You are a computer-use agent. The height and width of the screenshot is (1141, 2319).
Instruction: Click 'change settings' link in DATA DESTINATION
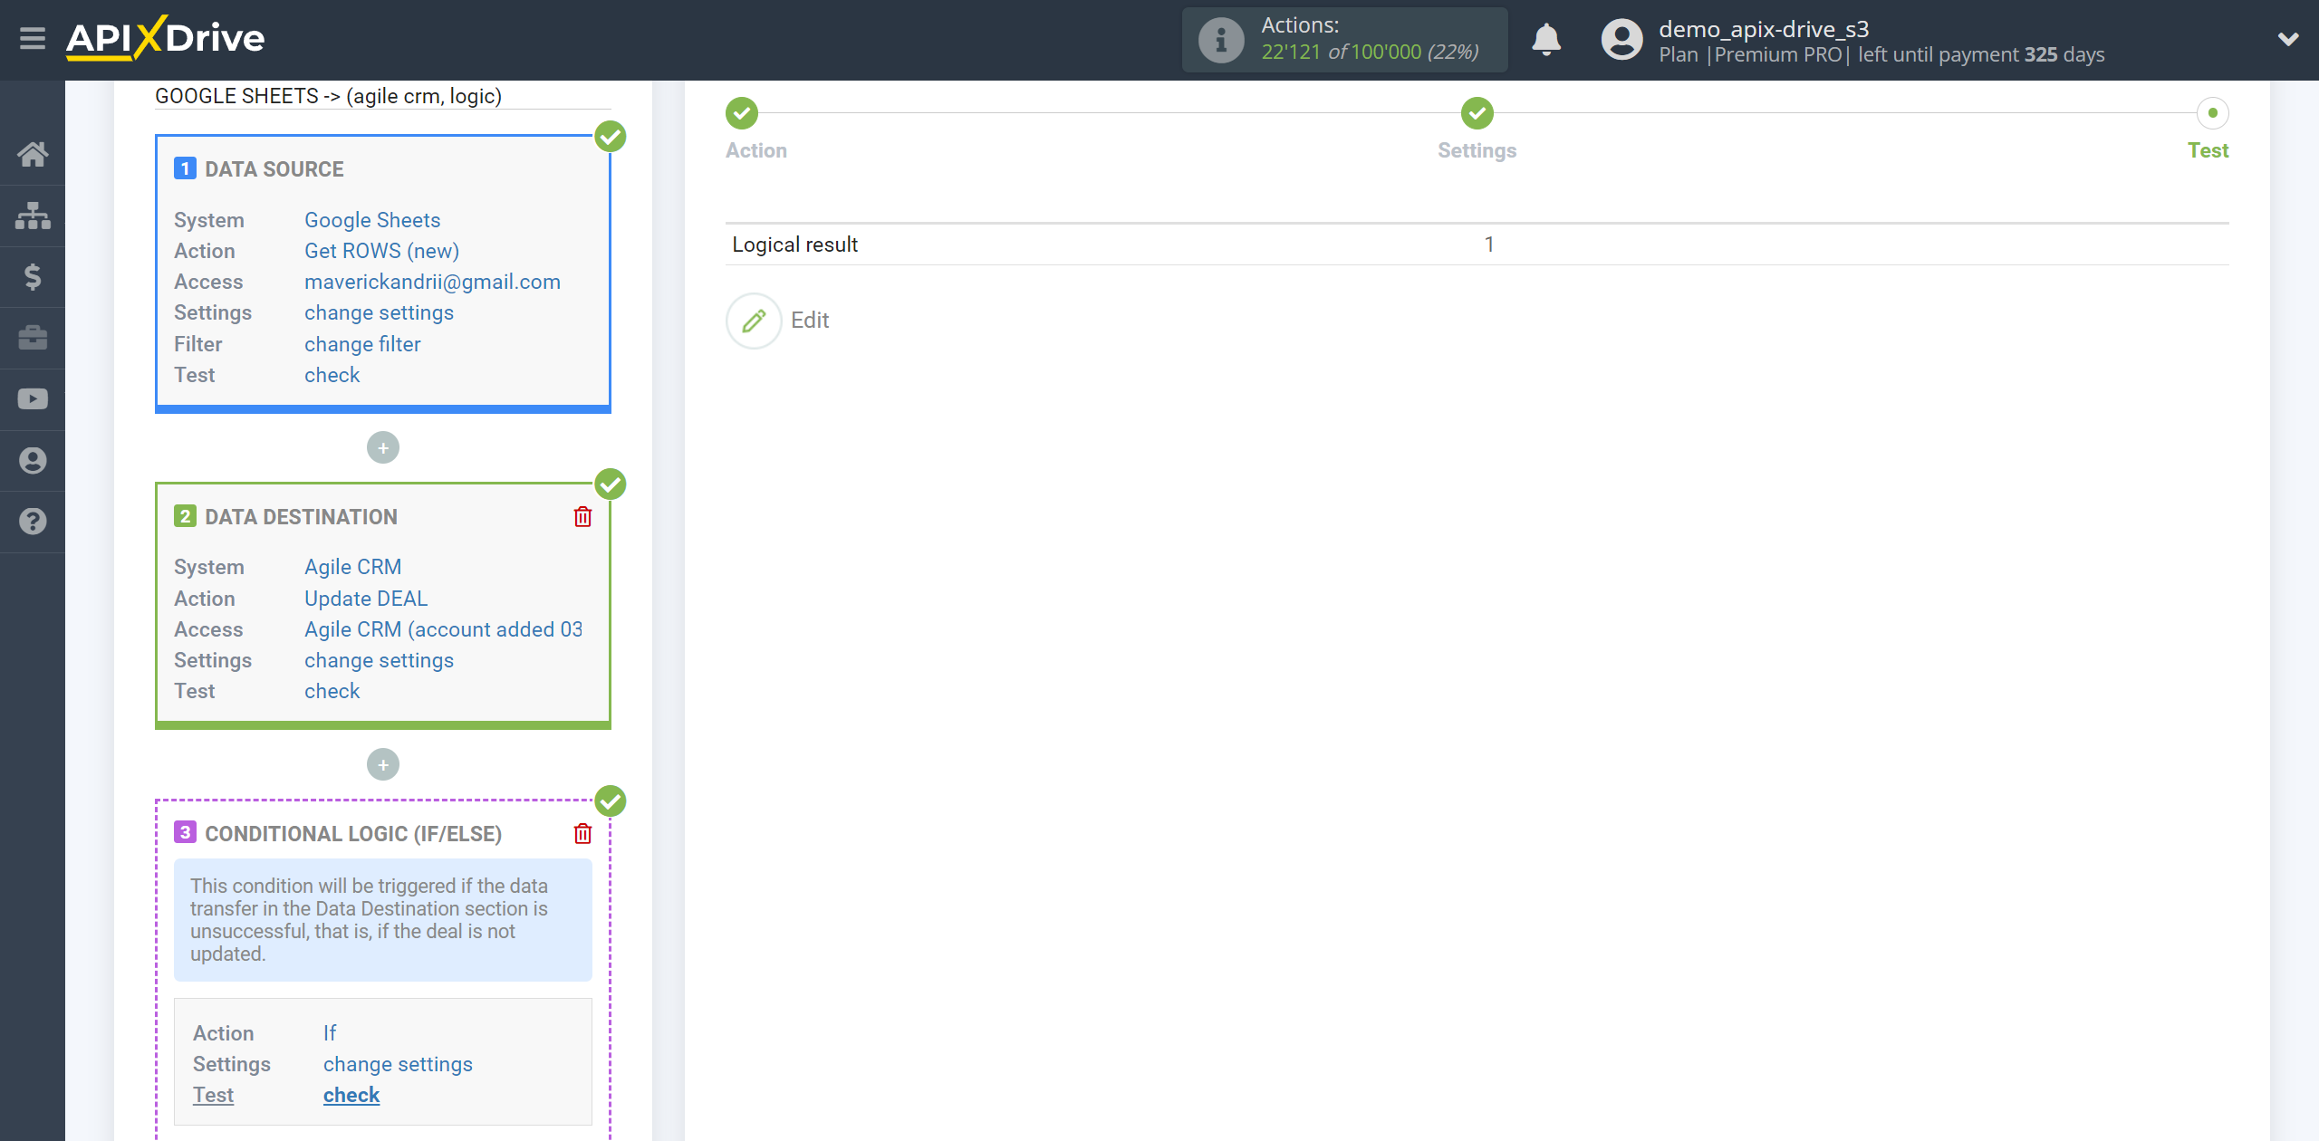click(377, 659)
